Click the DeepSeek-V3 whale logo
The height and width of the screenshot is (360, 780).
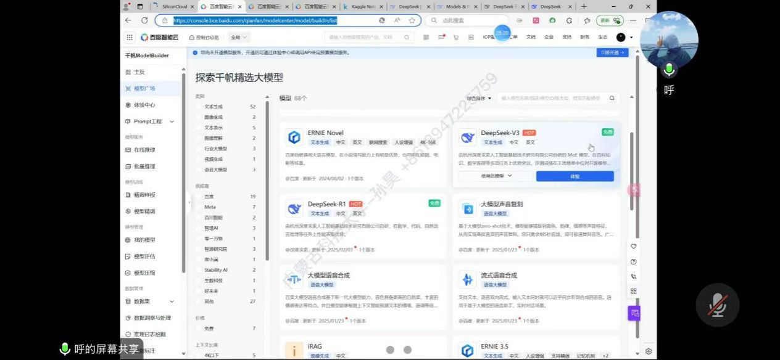(468, 137)
